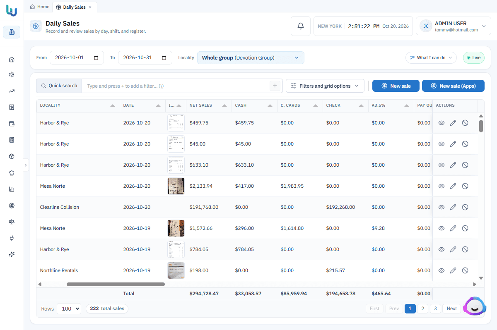Viewport: 497px width, 330px height.
Task: Select page 1 in pagination
Action: pyautogui.click(x=410, y=308)
